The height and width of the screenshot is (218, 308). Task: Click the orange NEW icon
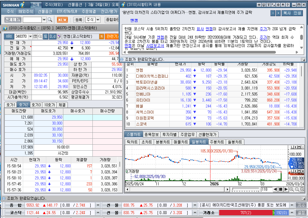point(62,19)
